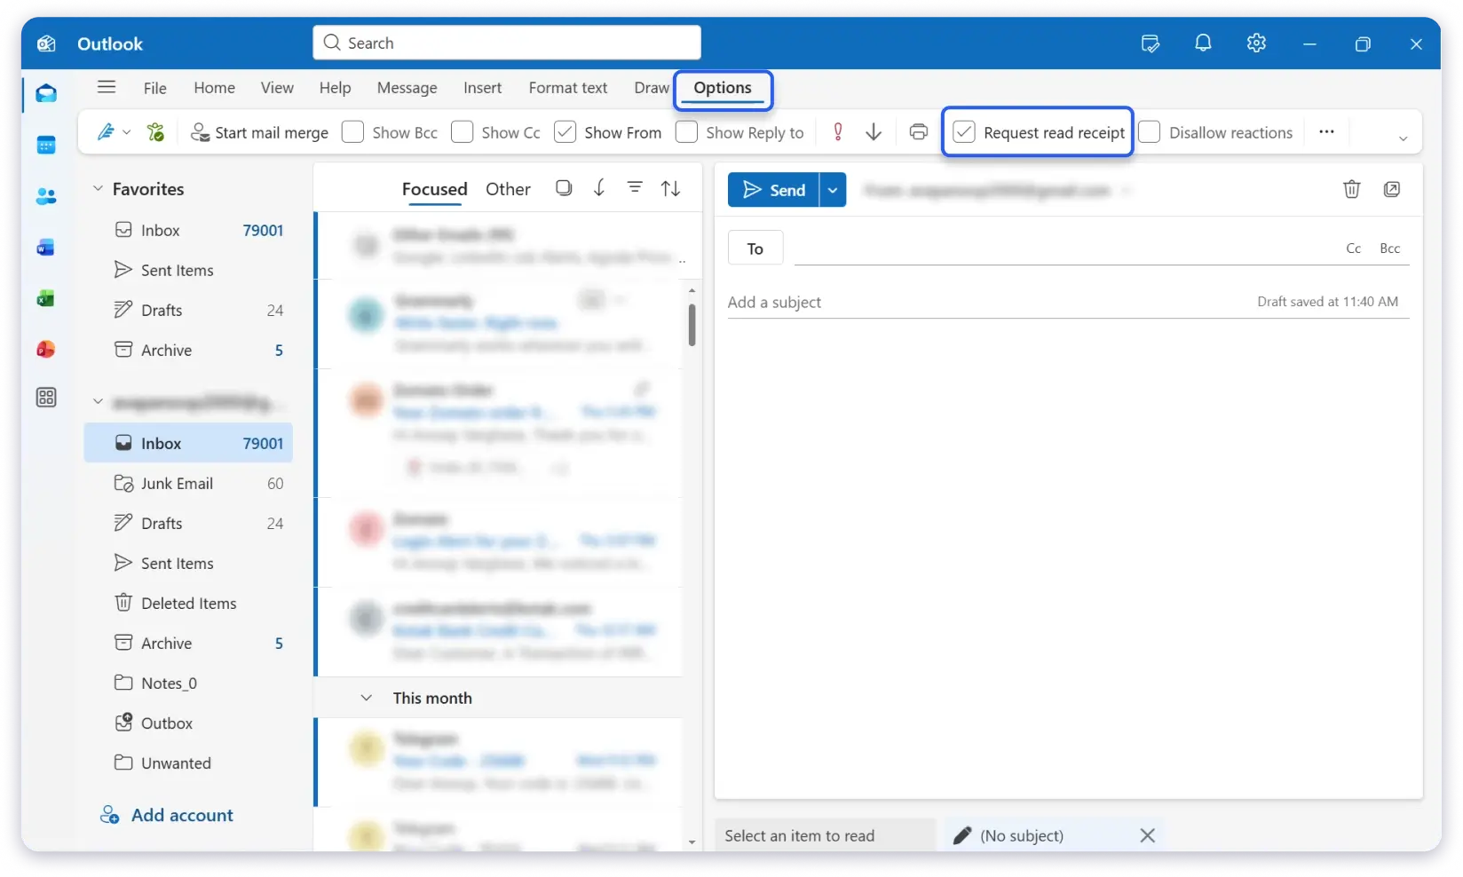This screenshot has height=877, width=1463.
Task: Open the Outbox folder
Action: pos(188,723)
